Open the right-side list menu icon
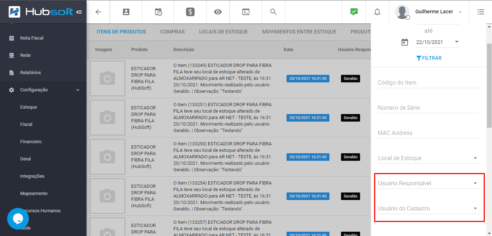The width and height of the screenshot is (492, 236). pyautogui.click(x=480, y=12)
